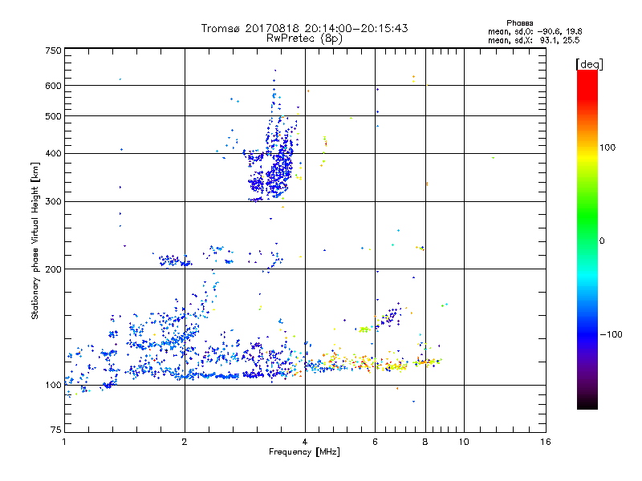Image resolution: width=642 pixels, height=481 pixels.
Task: Click the x-axis '8' tick label
Action: [x=425, y=442]
